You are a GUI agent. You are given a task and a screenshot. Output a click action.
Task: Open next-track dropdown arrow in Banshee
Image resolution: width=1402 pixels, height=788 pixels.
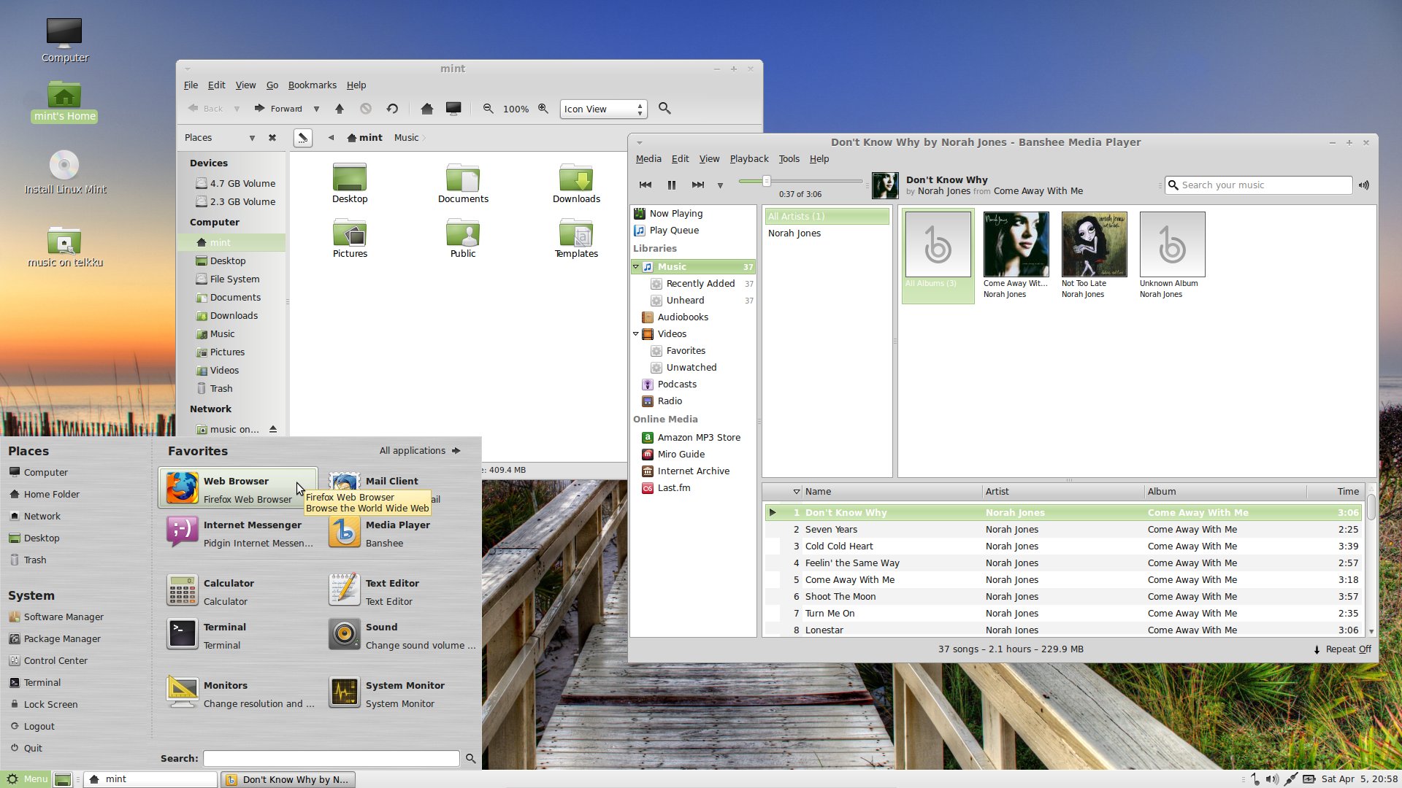point(720,185)
